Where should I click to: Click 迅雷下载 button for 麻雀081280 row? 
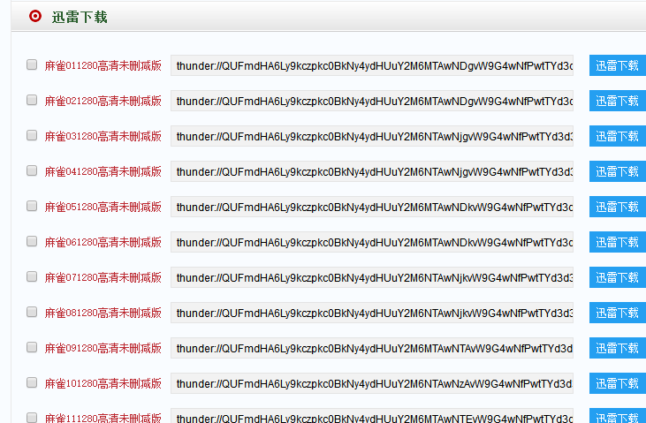(x=618, y=313)
